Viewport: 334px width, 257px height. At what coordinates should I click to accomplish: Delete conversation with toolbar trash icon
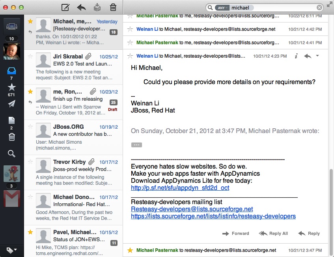tap(113, 8)
